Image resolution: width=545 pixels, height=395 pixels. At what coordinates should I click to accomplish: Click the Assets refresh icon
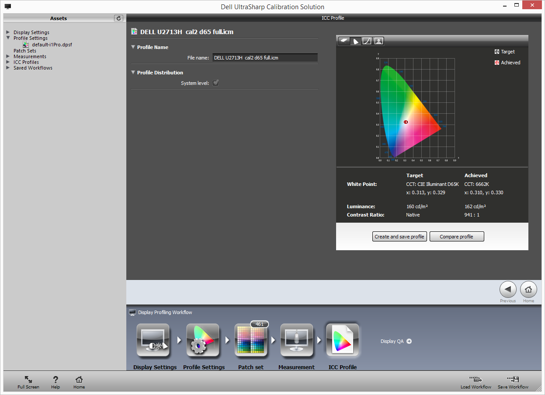pyautogui.click(x=118, y=18)
